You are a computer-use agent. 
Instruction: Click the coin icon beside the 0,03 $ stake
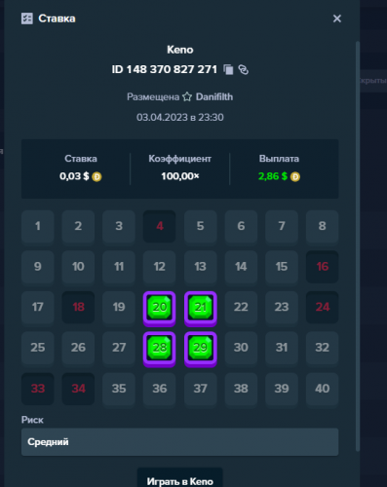click(97, 176)
